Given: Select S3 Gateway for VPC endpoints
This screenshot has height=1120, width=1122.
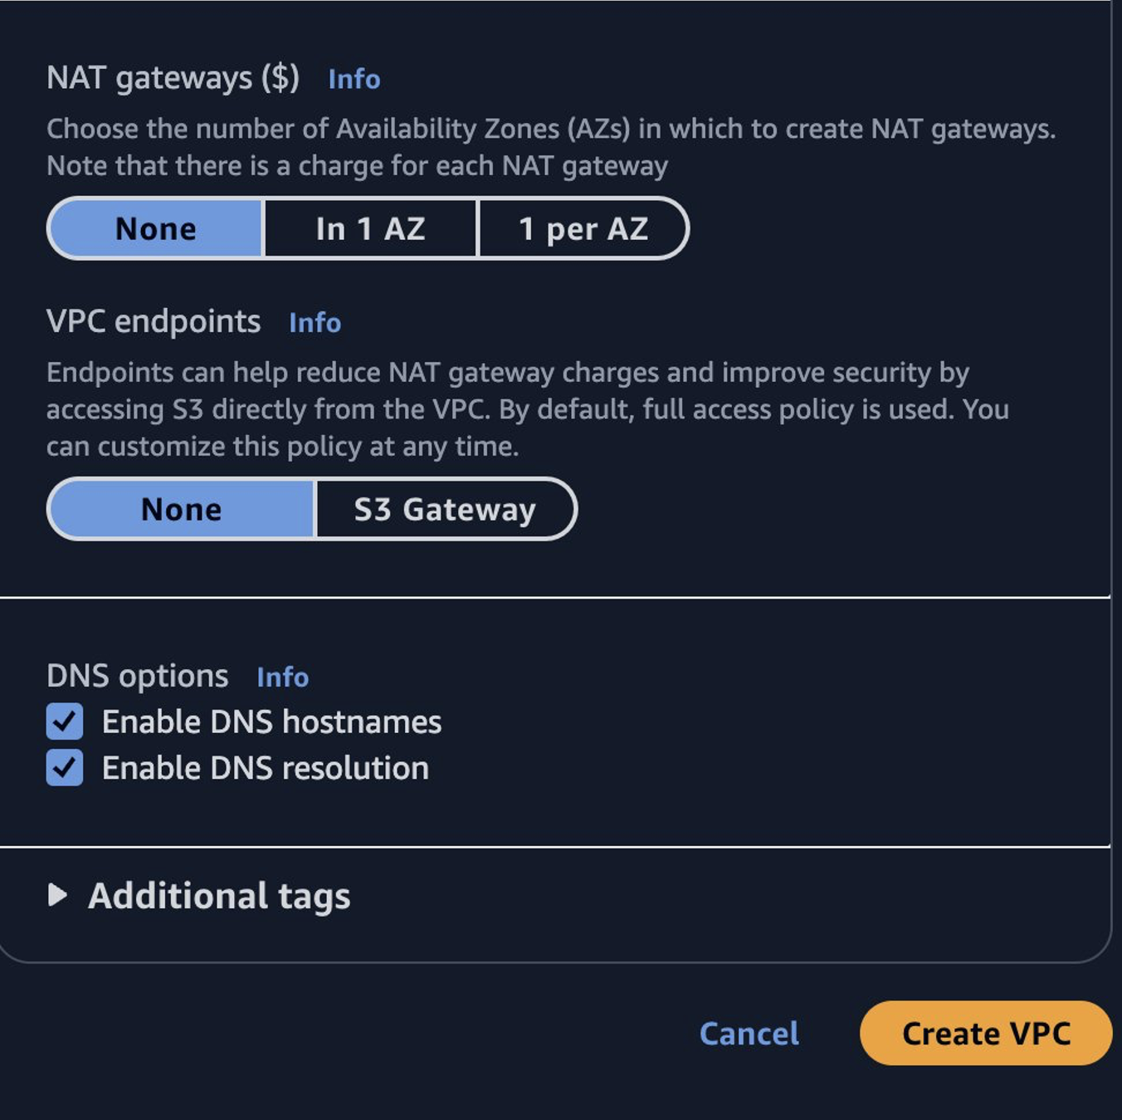Looking at the screenshot, I should coord(446,509).
